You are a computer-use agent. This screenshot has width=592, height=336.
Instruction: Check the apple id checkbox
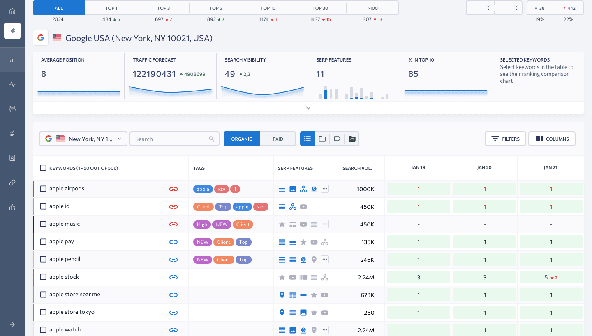(x=43, y=206)
